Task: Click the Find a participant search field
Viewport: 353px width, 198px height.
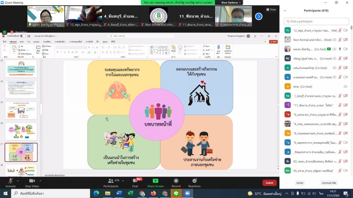Action: [316, 21]
